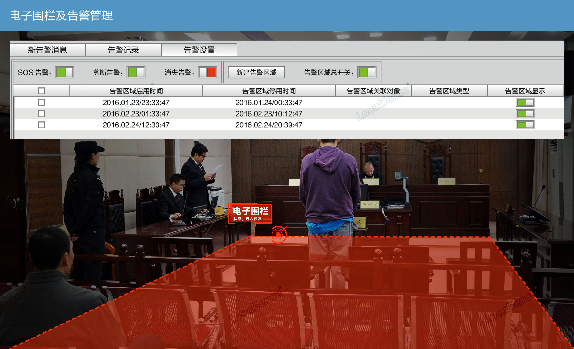The image size is (574, 349).
Task: Click the red 电子围栏 status label
Action: pyautogui.click(x=250, y=213)
